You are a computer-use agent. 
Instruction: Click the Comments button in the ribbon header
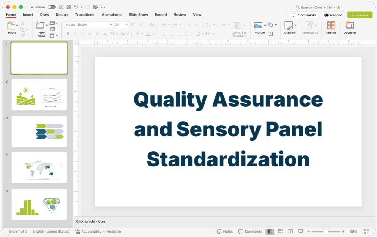point(304,15)
